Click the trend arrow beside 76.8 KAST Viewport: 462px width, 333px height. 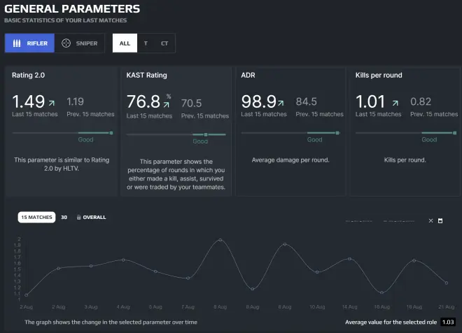167,104
